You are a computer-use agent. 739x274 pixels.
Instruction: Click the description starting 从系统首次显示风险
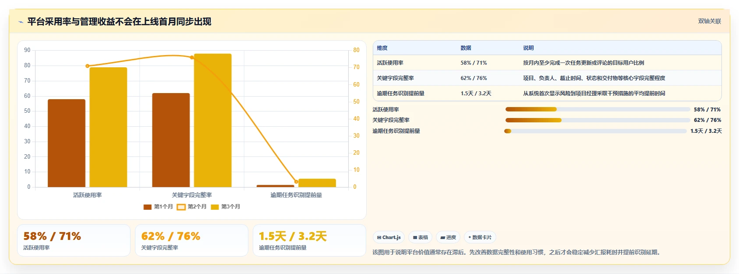click(594, 94)
